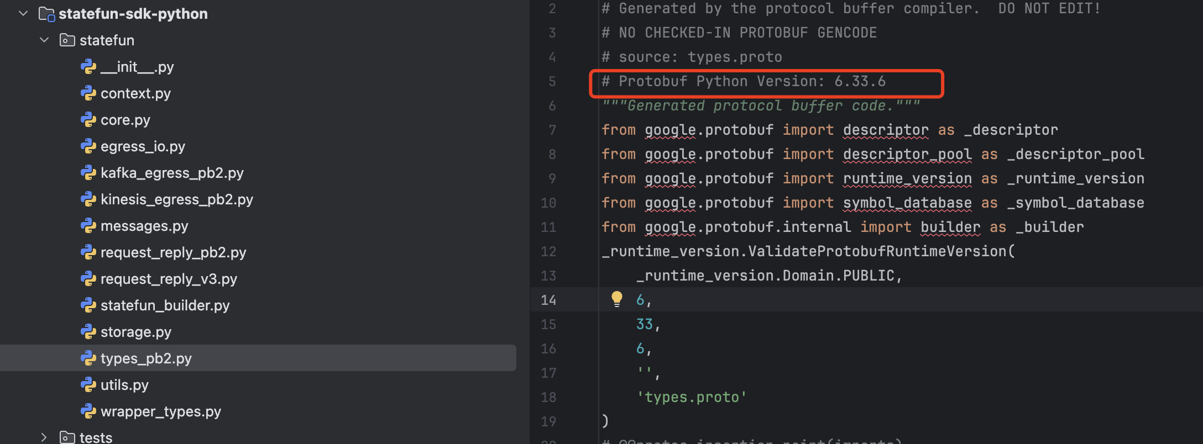Image resolution: width=1203 pixels, height=444 pixels.
Task: Collapse the statefun folder chevron
Action: (x=44, y=40)
